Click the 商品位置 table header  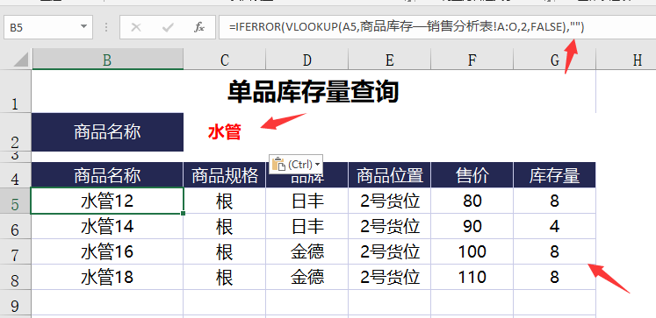click(390, 175)
